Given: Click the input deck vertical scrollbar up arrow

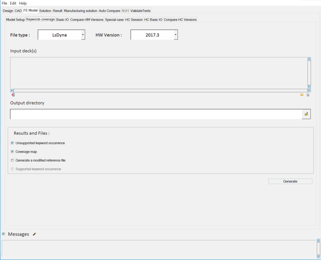Looking at the screenshot, I should coord(309,59).
